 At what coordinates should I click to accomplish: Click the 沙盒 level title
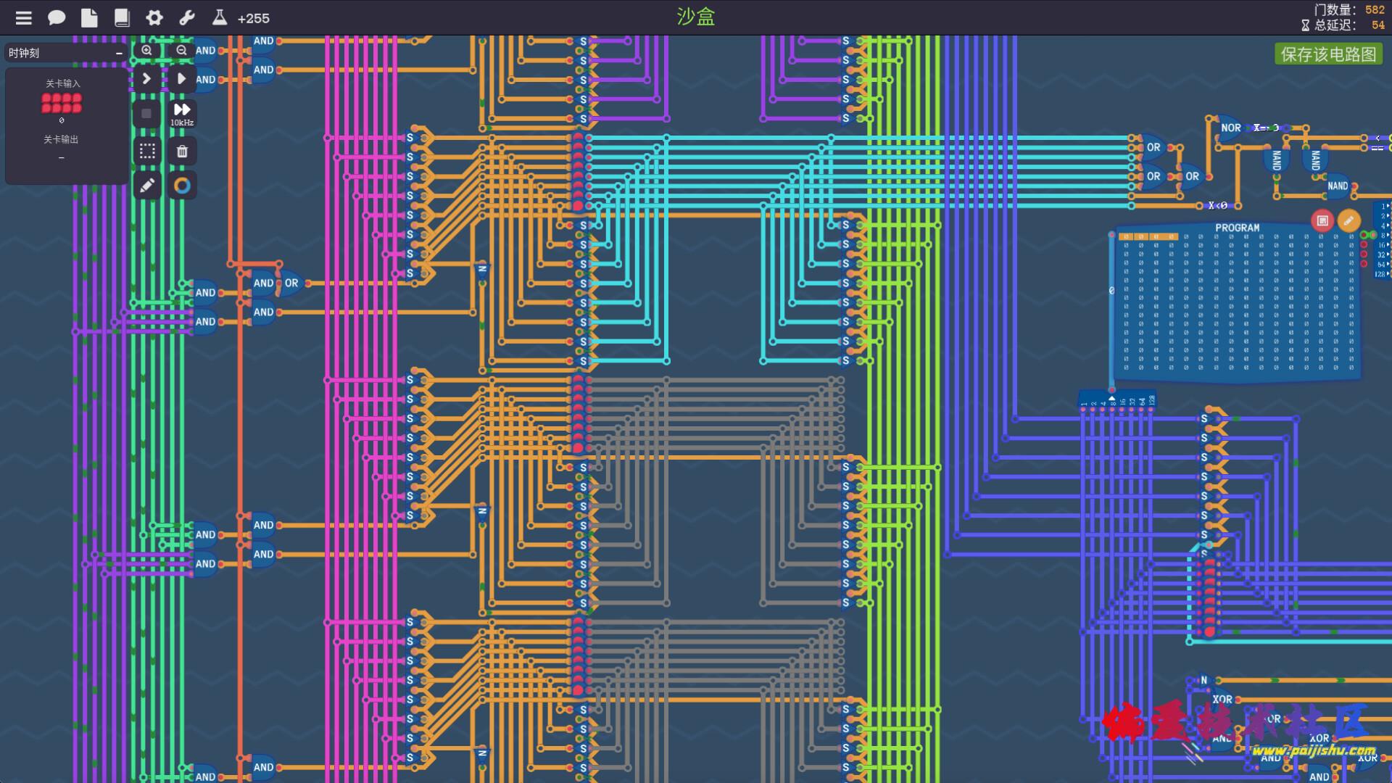[695, 17]
